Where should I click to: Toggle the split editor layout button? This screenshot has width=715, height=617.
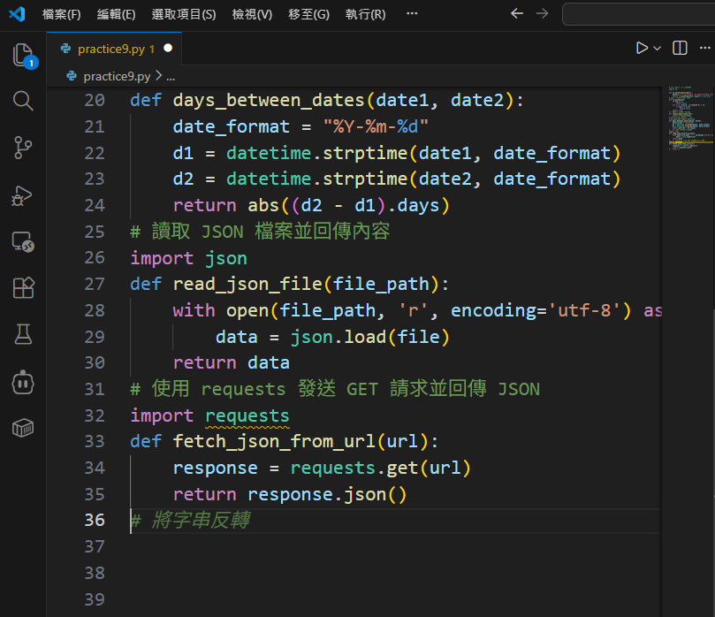coord(680,48)
